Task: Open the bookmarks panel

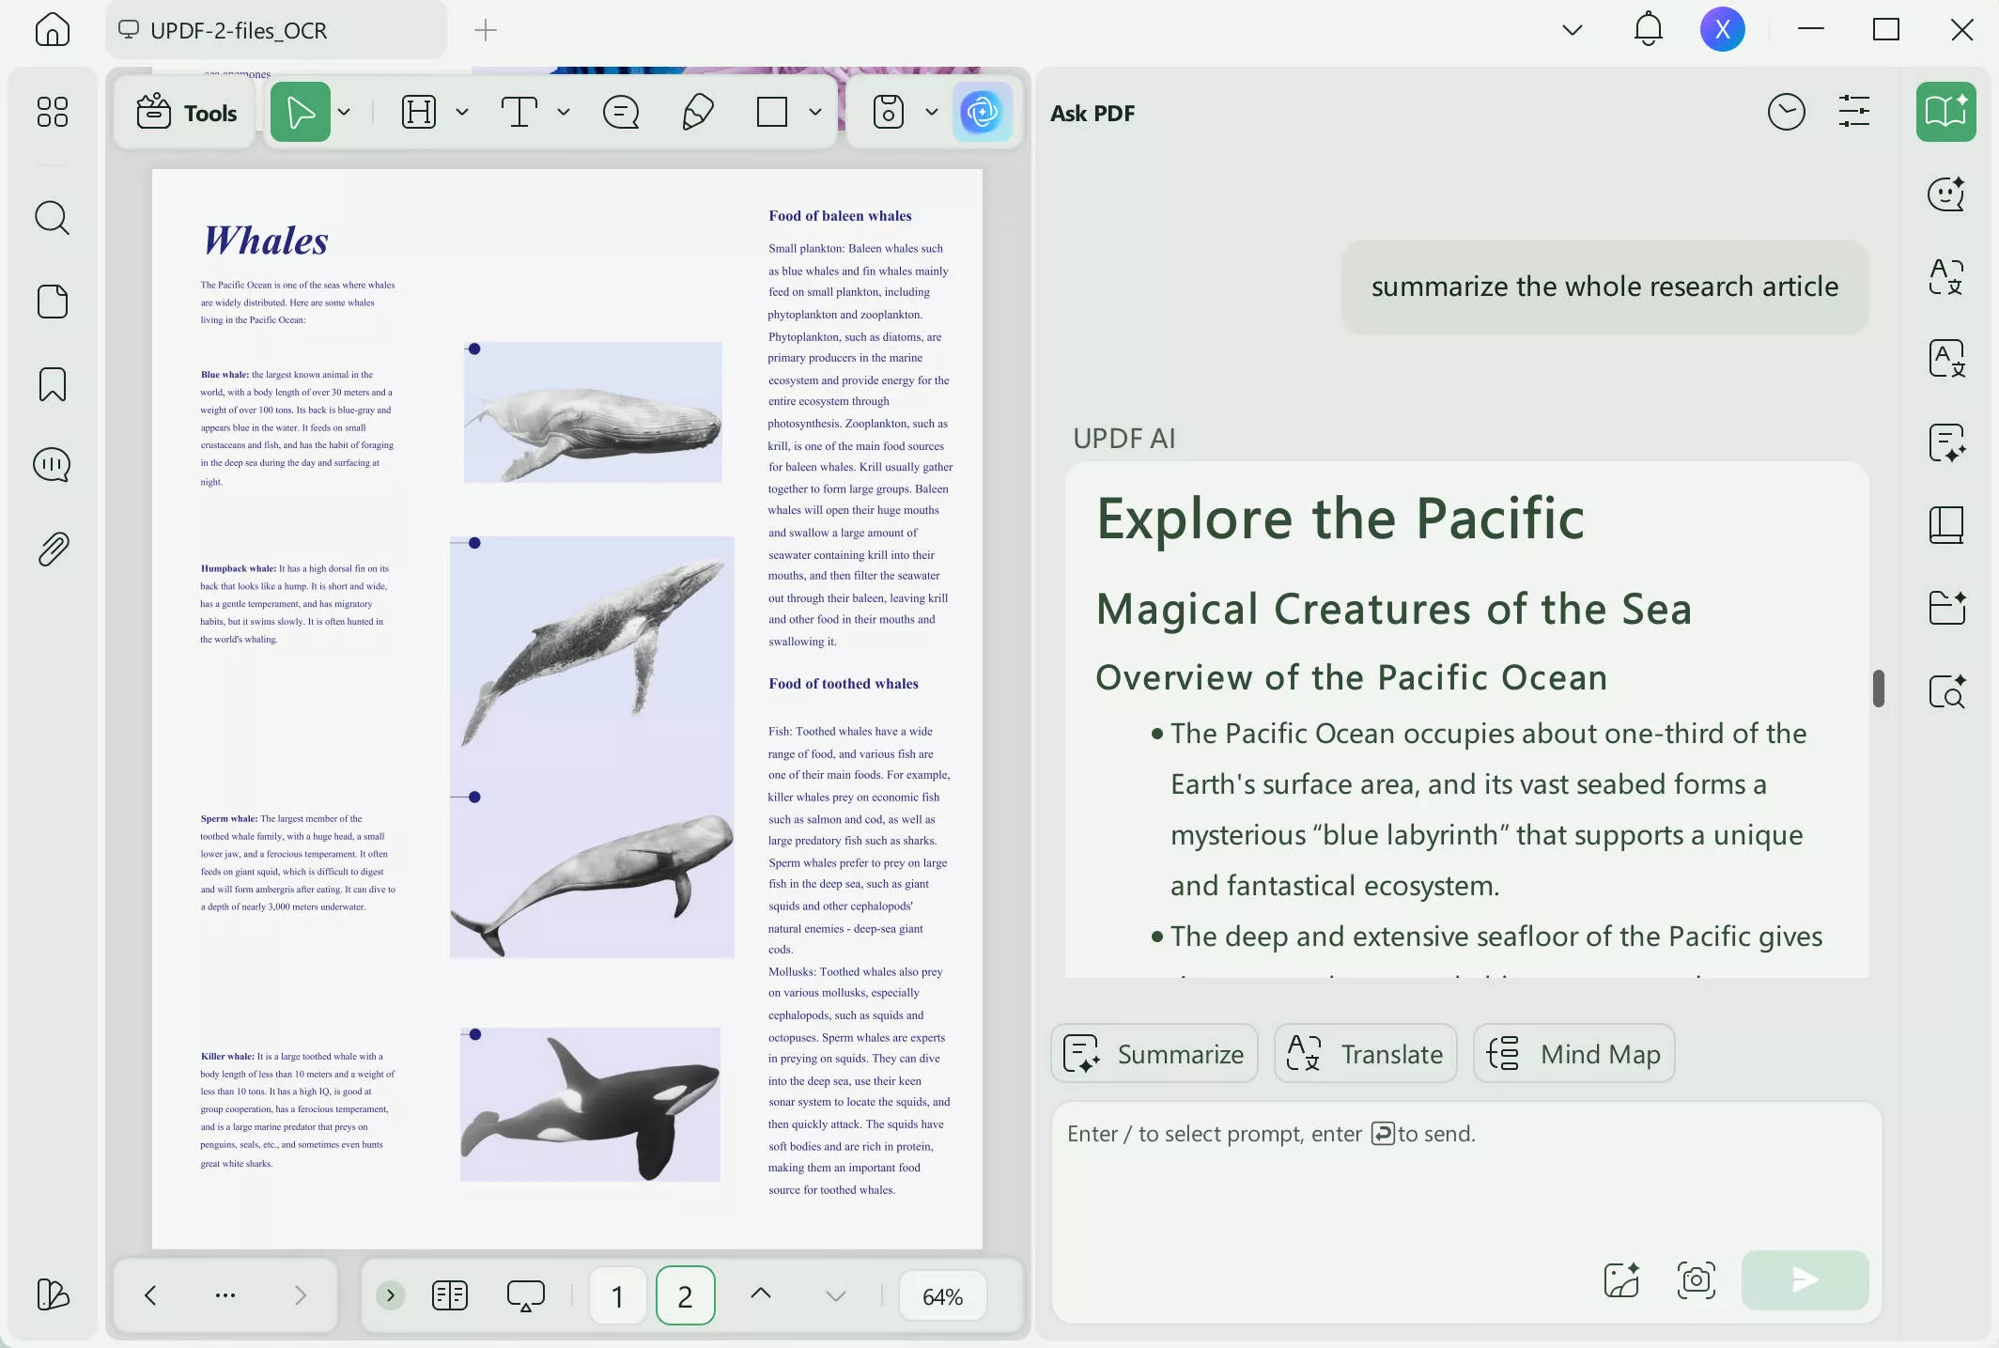Action: [x=52, y=384]
